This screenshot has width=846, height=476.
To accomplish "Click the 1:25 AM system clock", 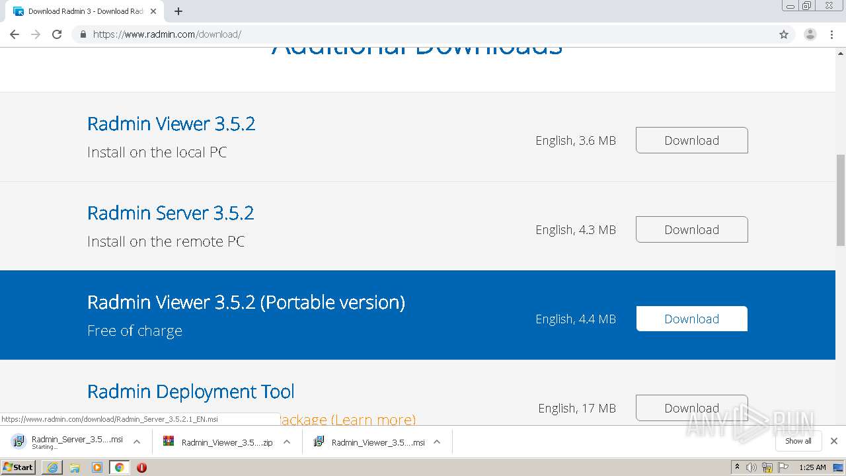I will click(x=812, y=467).
